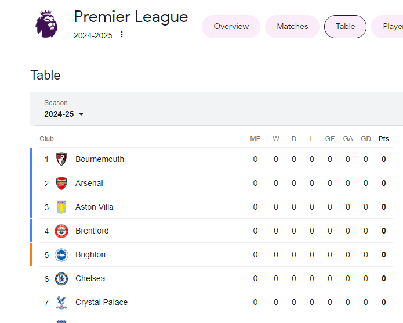
Task: Click the Crystal Palace club crest
Action: pyautogui.click(x=61, y=303)
